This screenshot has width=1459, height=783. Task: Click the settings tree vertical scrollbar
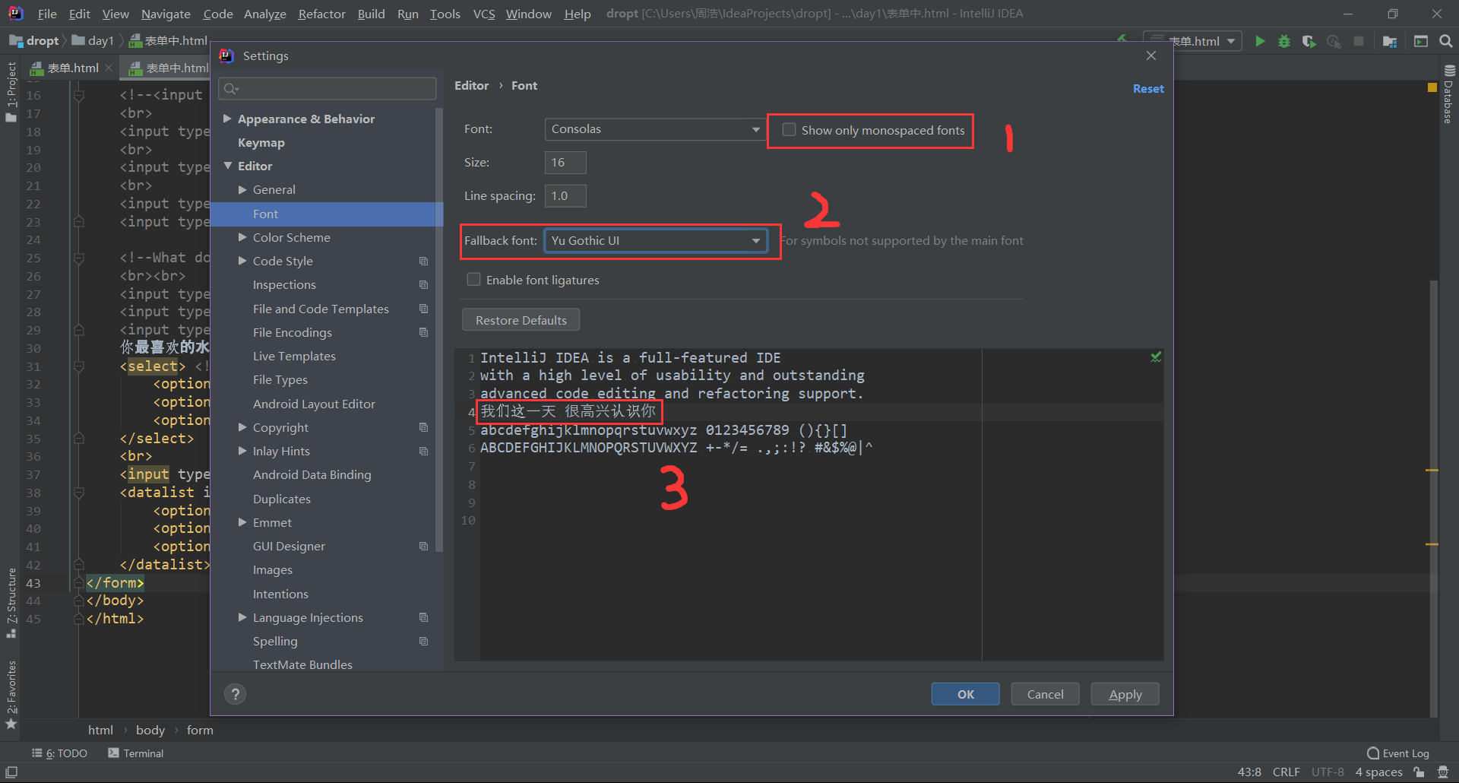(439, 331)
